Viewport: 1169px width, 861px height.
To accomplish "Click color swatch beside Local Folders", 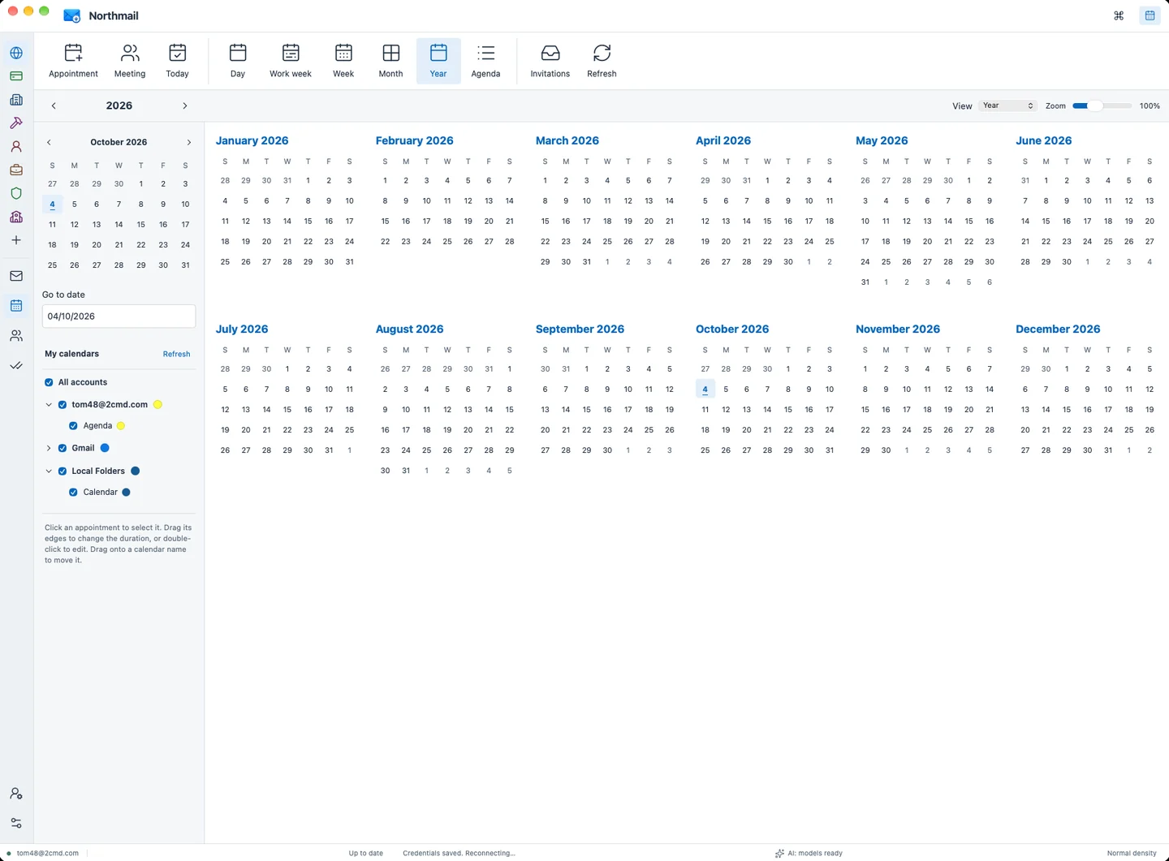I will point(136,471).
